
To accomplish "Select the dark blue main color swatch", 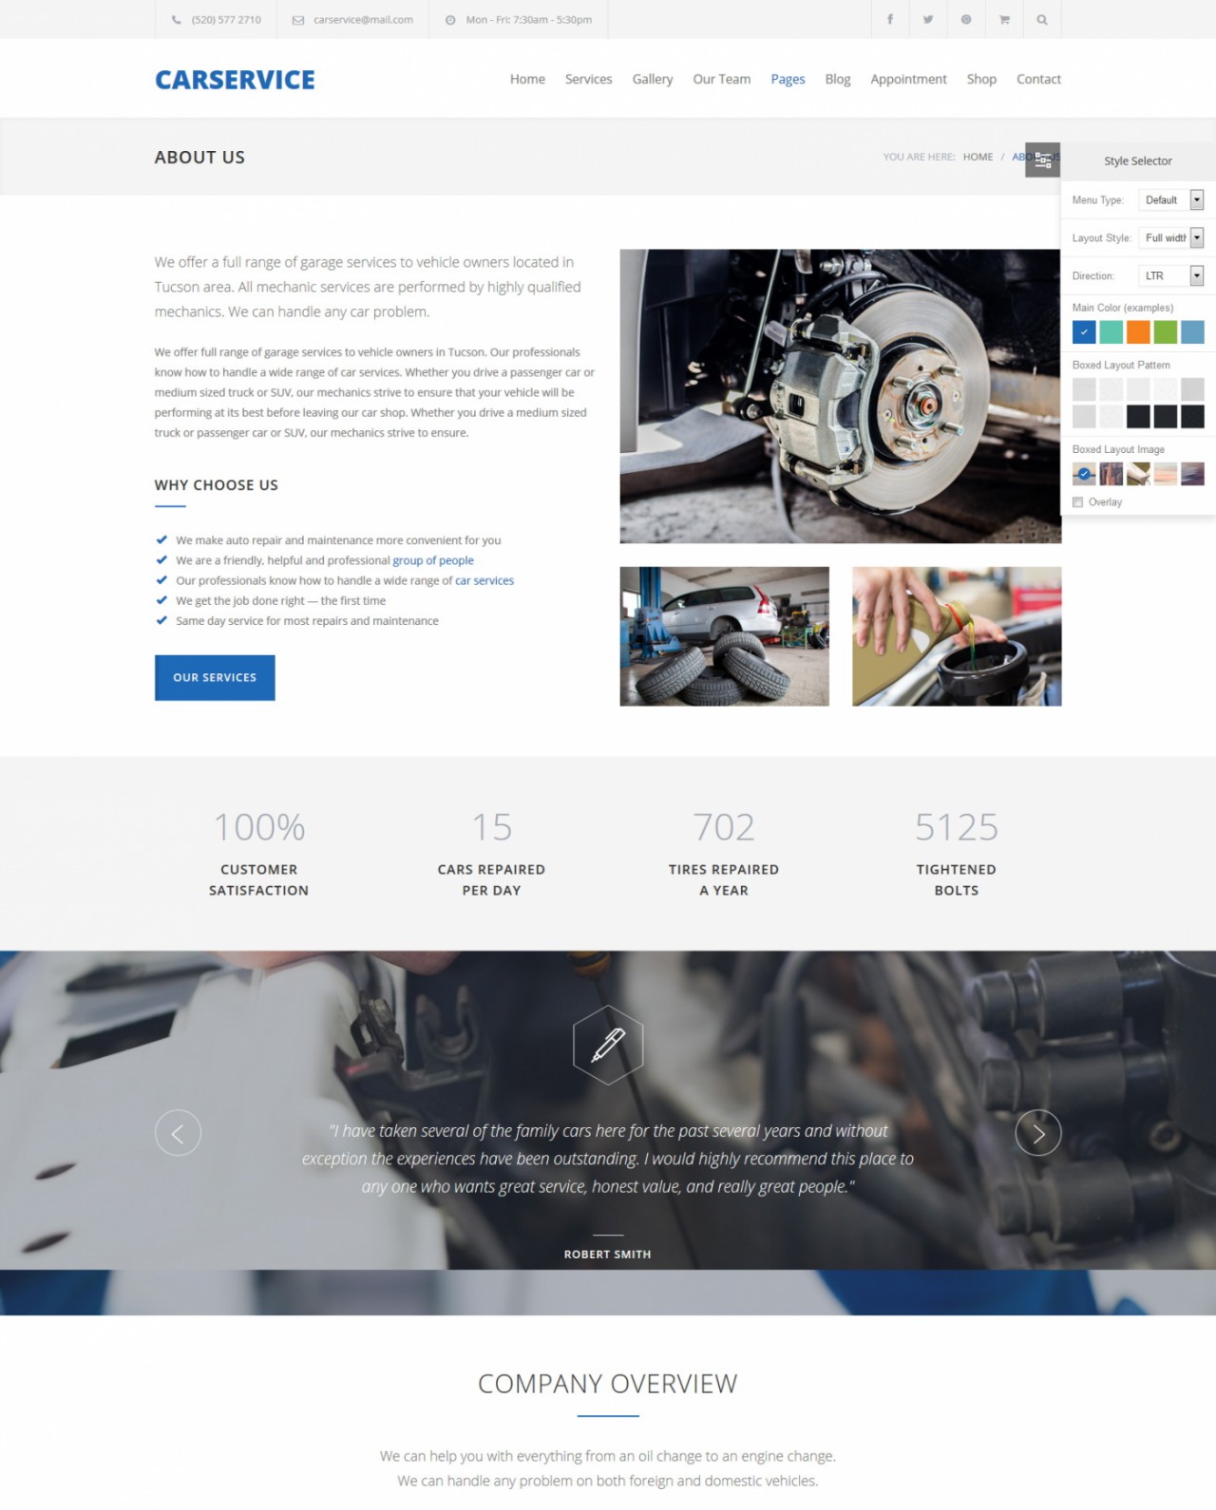I will point(1084,331).
